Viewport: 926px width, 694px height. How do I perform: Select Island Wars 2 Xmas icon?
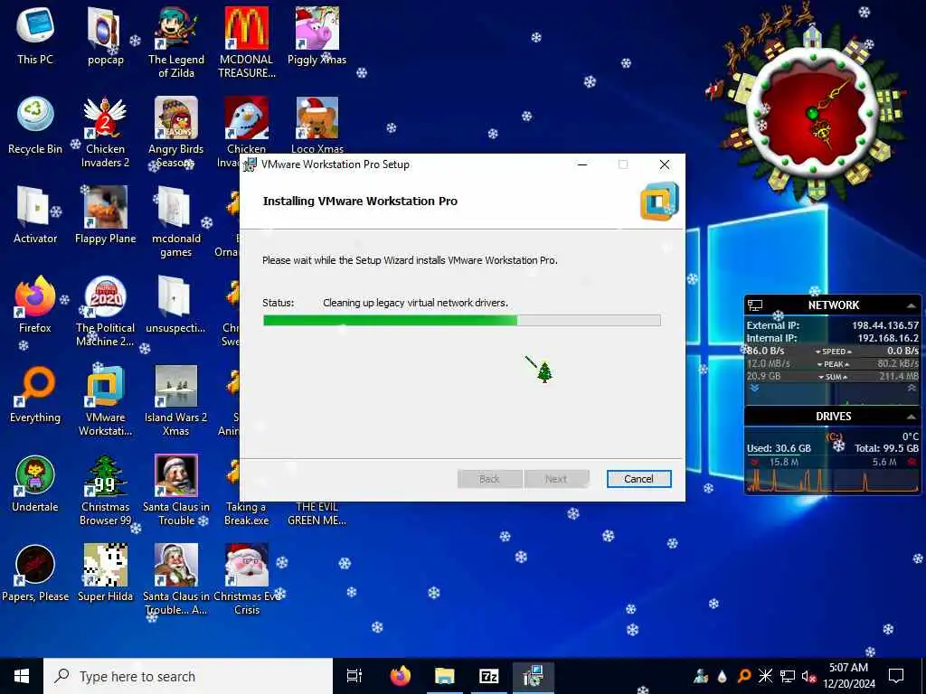(x=176, y=400)
